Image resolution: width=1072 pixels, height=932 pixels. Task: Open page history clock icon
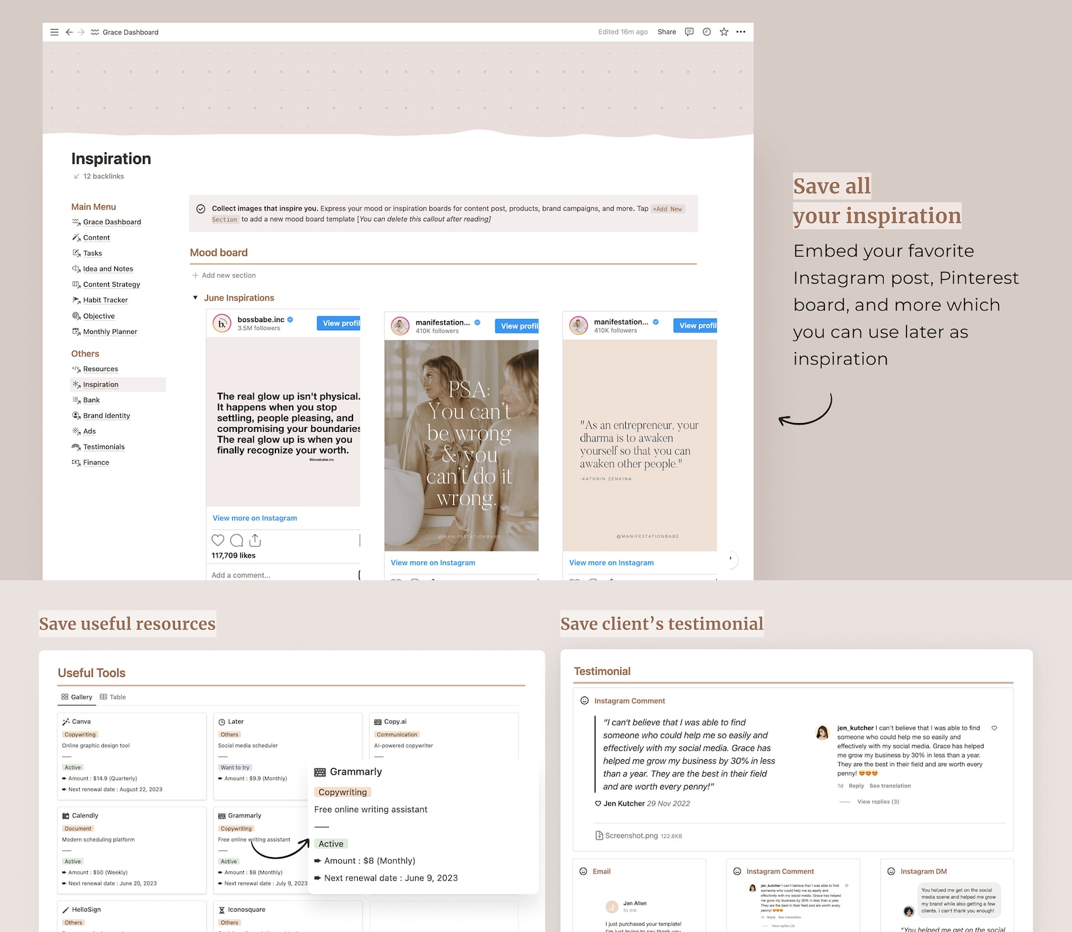point(707,32)
